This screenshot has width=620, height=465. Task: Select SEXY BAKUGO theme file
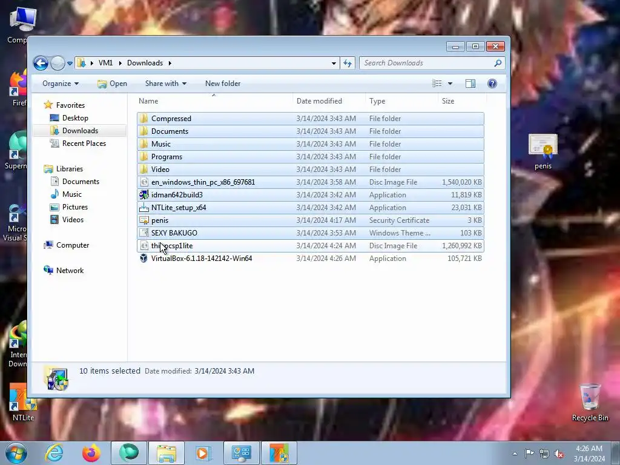coord(311,233)
